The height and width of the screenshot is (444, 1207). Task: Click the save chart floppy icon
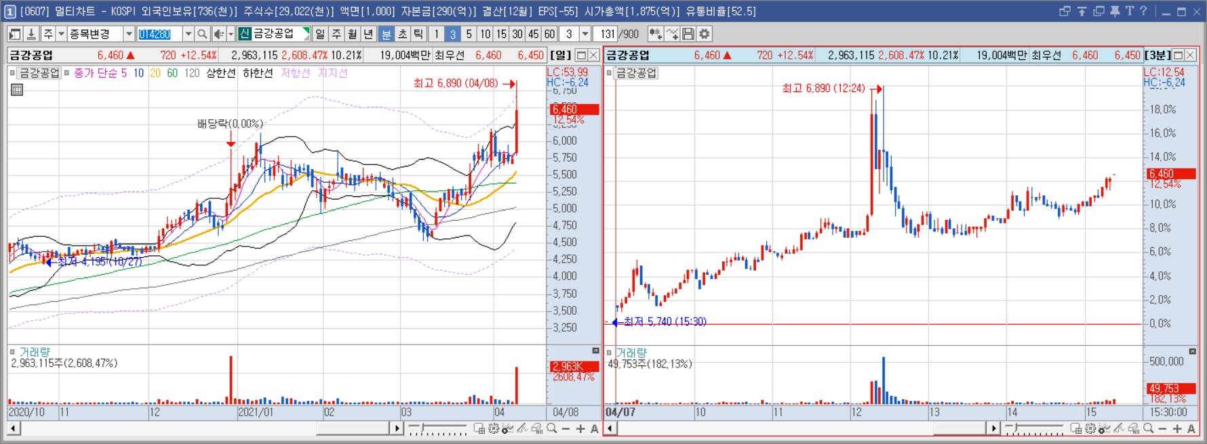coord(688,34)
